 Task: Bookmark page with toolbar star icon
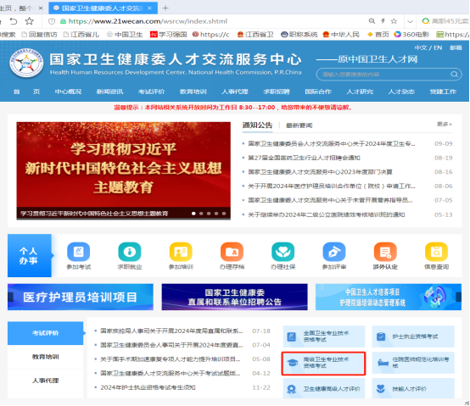(29, 21)
